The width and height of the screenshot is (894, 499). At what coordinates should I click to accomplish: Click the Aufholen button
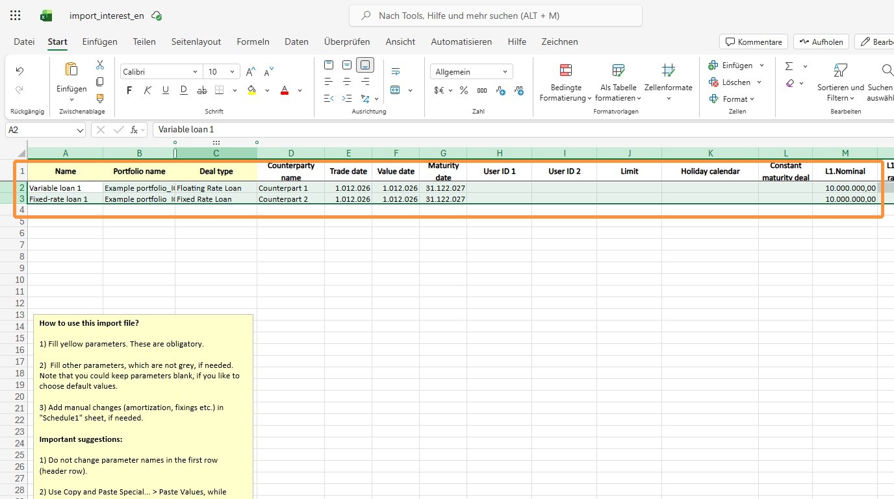click(x=821, y=42)
